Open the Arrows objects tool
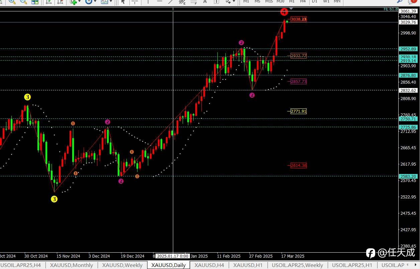 228,2
